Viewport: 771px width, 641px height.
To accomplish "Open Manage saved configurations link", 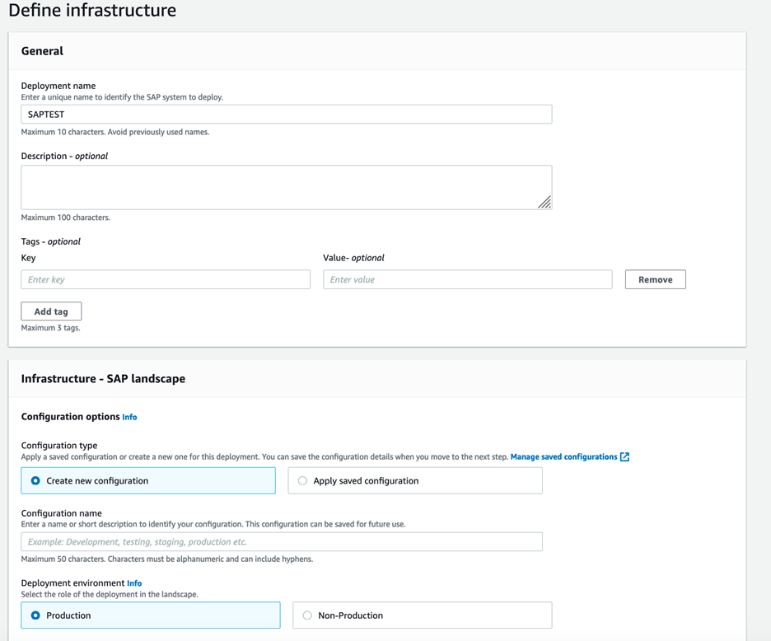I will tap(563, 456).
